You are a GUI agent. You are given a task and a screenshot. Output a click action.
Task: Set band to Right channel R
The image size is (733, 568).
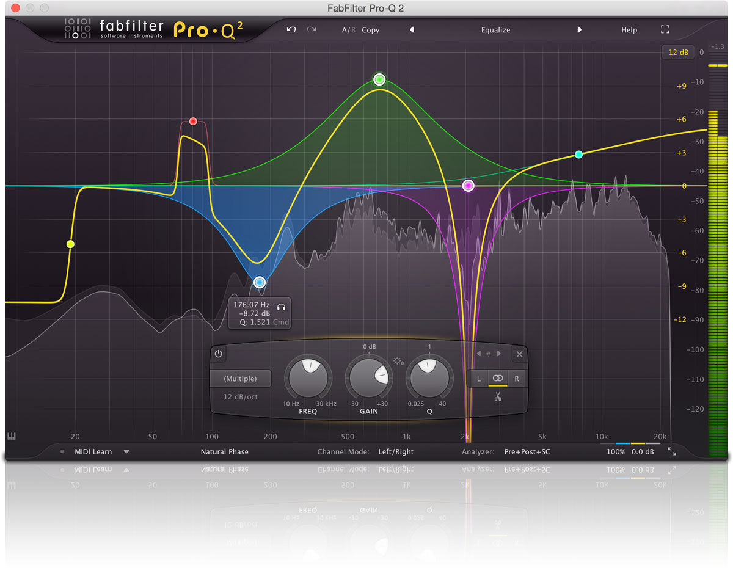(517, 379)
